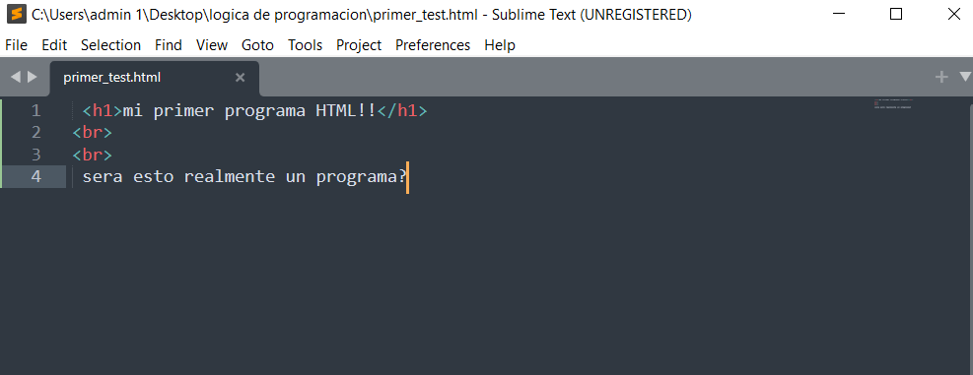Open the Tools menu
The image size is (973, 375).
point(306,45)
